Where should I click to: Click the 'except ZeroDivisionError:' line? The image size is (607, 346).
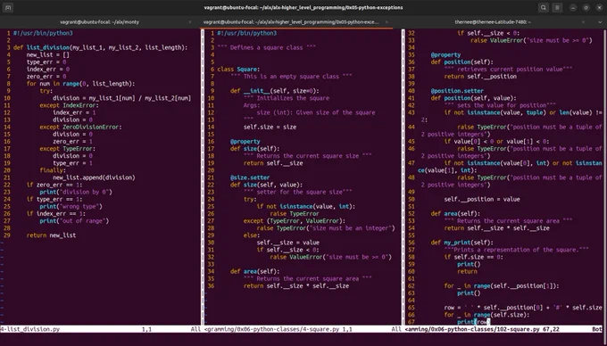pyautogui.click(x=80, y=127)
